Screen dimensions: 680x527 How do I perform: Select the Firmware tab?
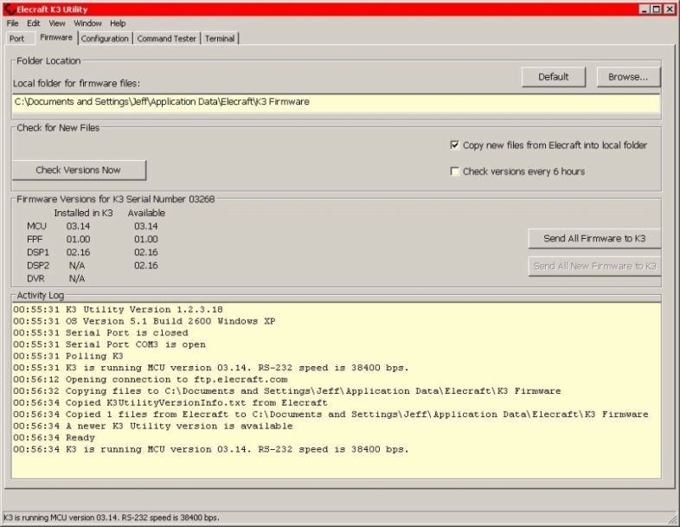(x=56, y=38)
